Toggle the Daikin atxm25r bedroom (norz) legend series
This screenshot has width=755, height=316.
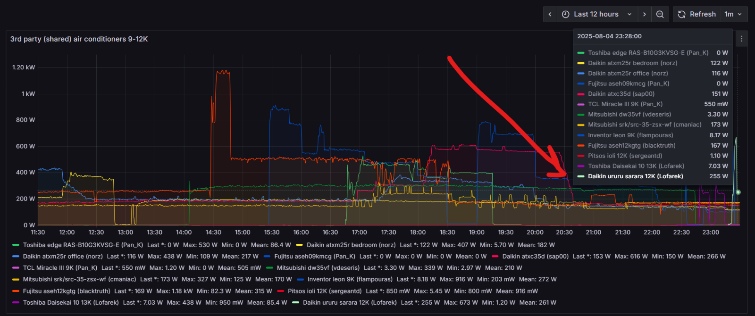pos(351,245)
